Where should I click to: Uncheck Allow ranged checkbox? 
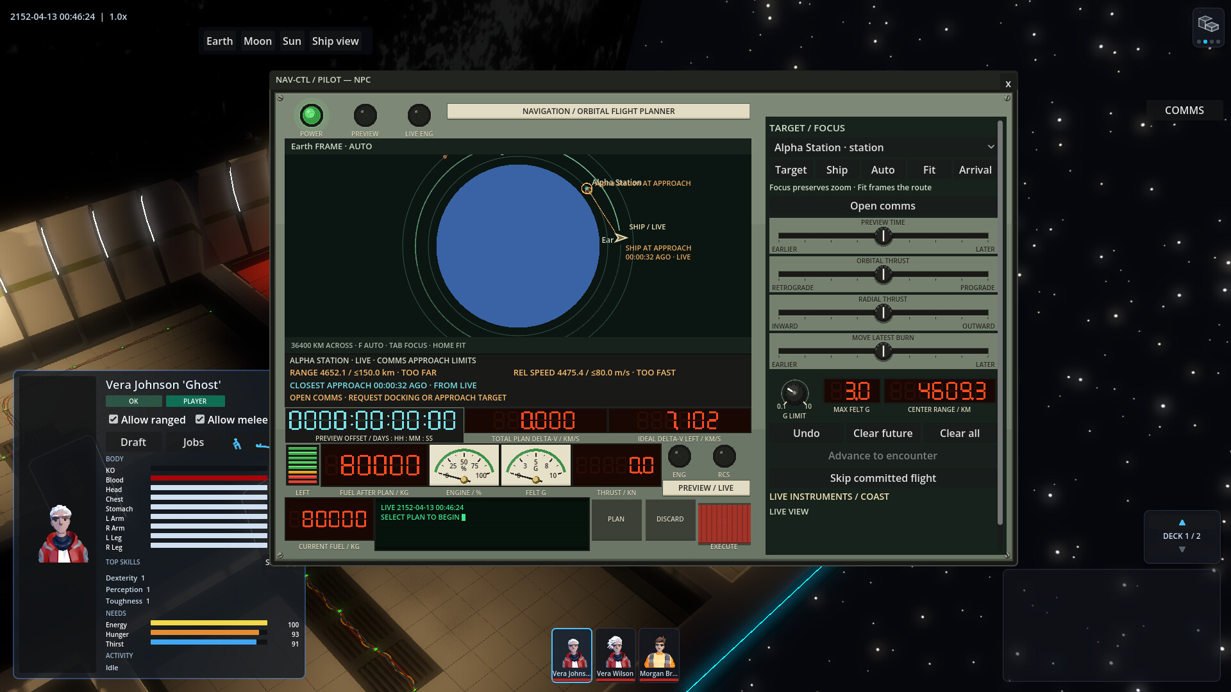coord(113,419)
